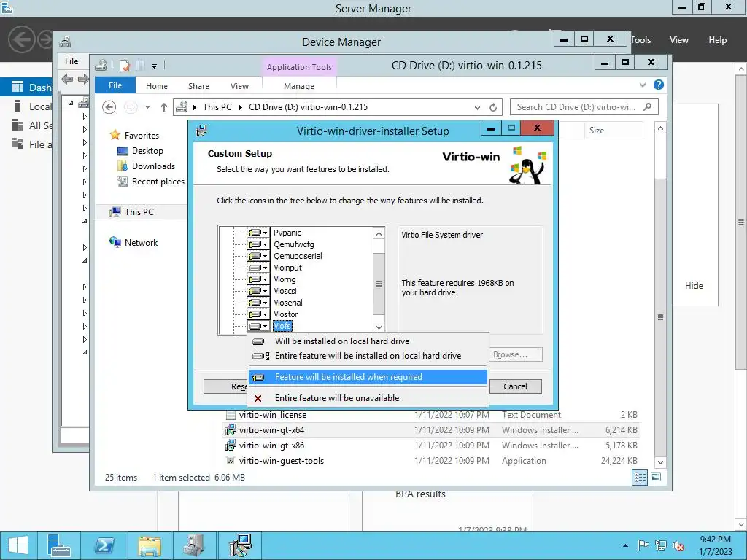Open the Vioserial feature install dropdown

tap(258, 303)
